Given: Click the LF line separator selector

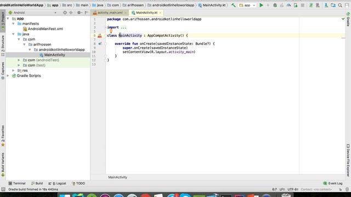Looking at the screenshot, I should click(x=282, y=189).
